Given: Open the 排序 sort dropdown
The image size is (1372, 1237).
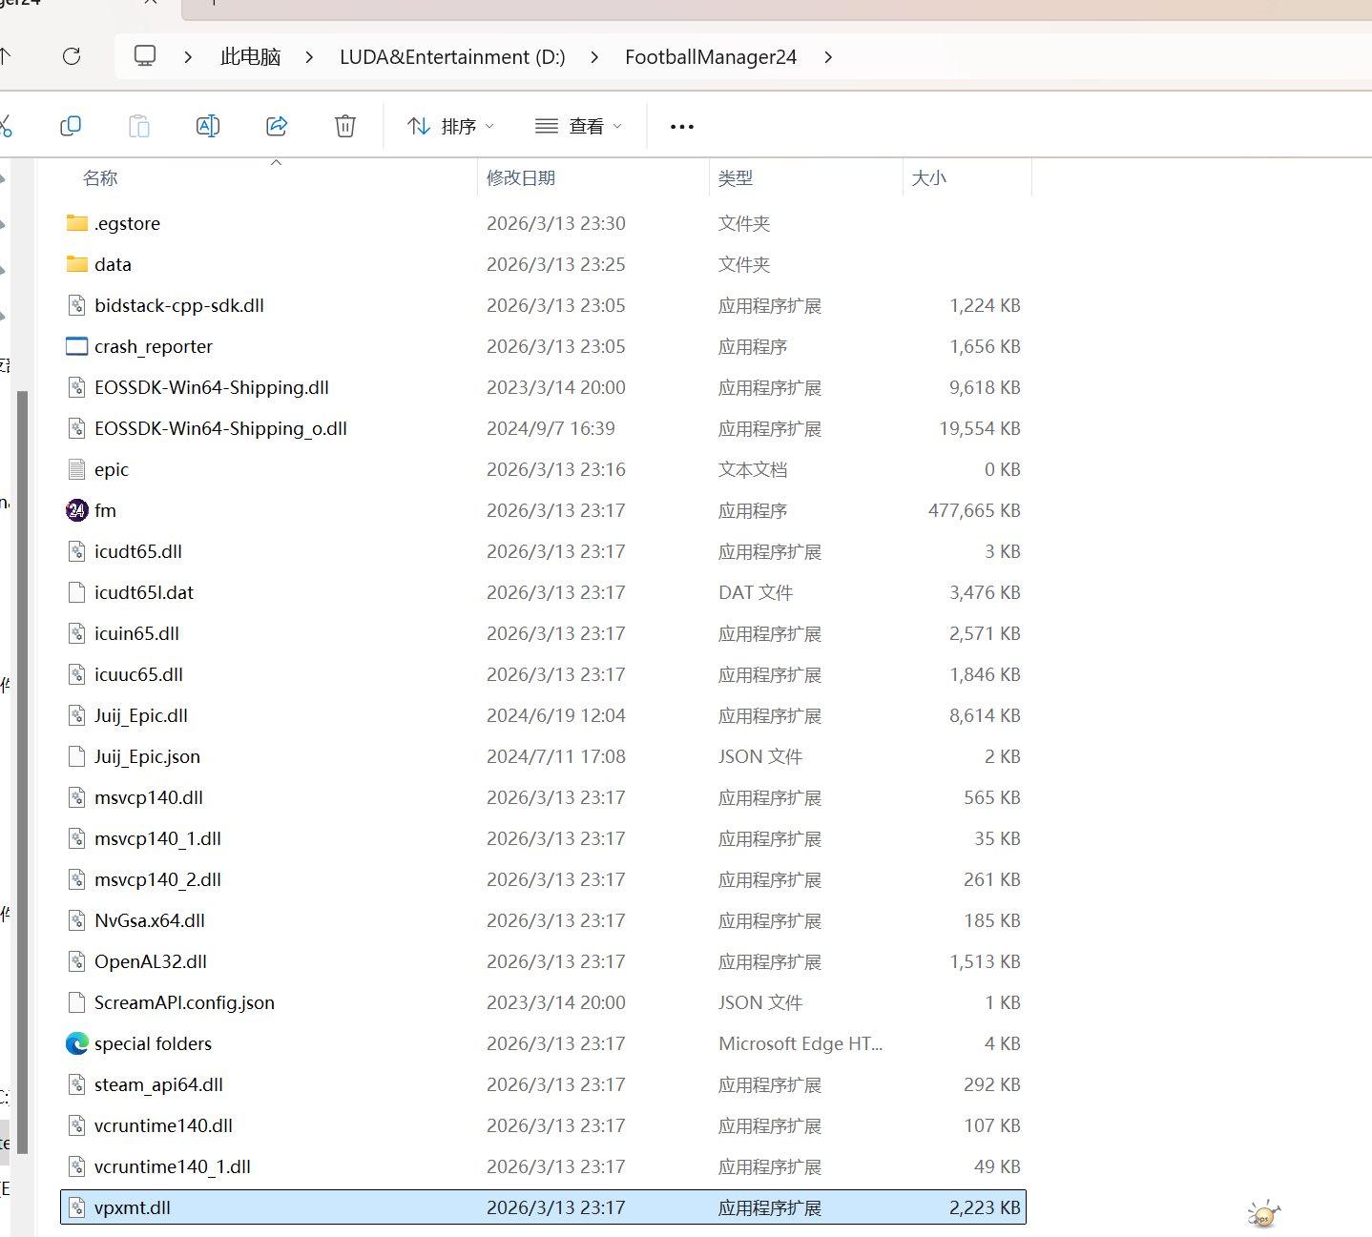Looking at the screenshot, I should pos(450,126).
